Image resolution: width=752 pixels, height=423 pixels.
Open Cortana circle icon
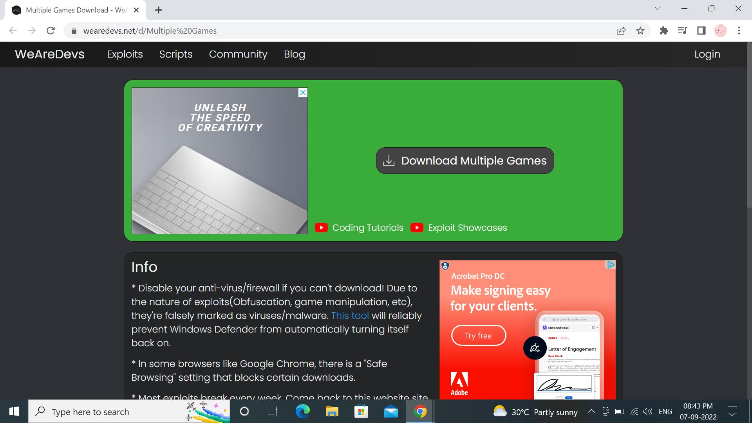coord(244,412)
